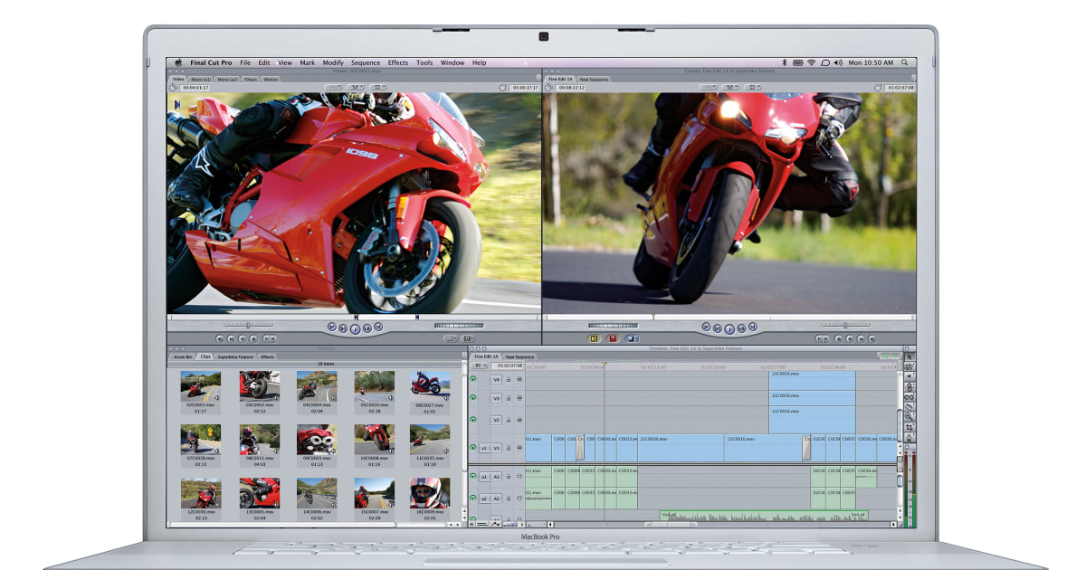The width and height of the screenshot is (1086, 570).
Task: Click Play In to Out in Canvas
Action: pos(718,328)
